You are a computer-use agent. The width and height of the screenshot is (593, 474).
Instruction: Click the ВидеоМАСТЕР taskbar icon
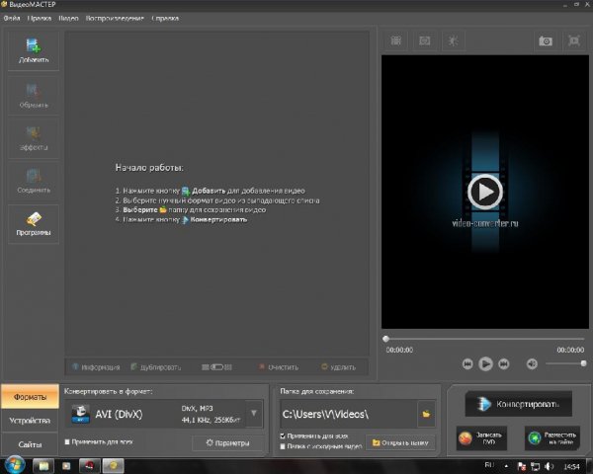tap(113, 466)
